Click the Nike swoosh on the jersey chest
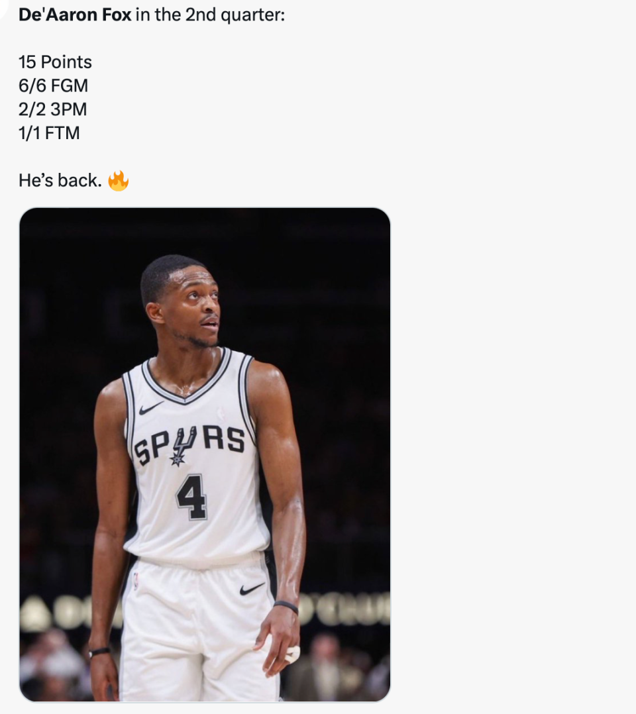636x714 pixels. (151, 407)
